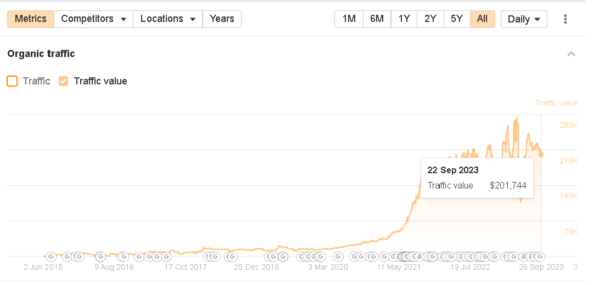The image size is (593, 285).
Task: Open the Daily interval dropdown
Action: [x=524, y=19]
